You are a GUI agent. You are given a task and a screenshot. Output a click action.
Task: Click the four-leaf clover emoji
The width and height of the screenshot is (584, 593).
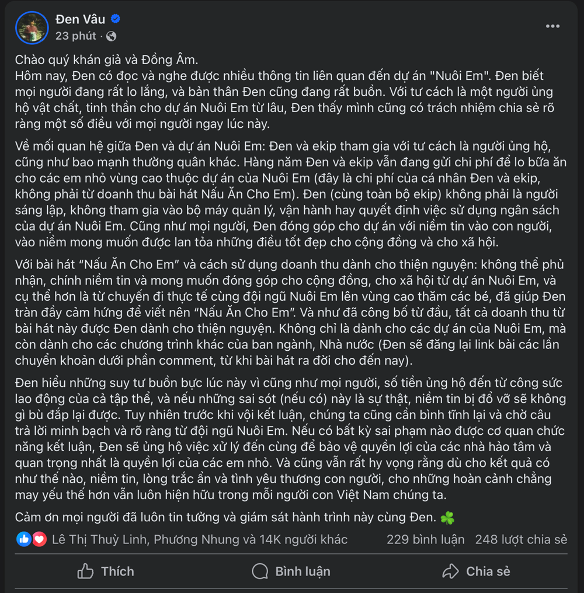[x=447, y=518]
